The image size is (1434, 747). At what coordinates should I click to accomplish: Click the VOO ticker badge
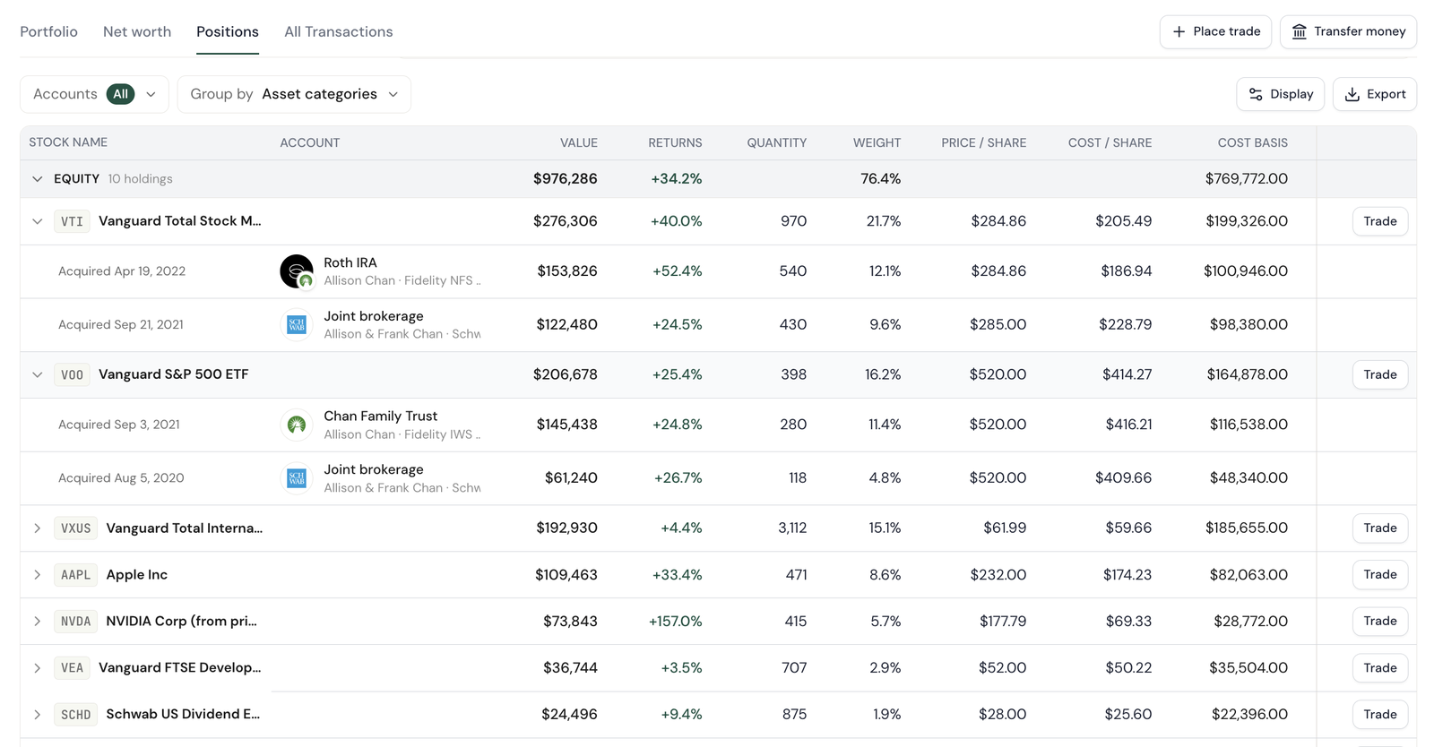[x=72, y=374]
